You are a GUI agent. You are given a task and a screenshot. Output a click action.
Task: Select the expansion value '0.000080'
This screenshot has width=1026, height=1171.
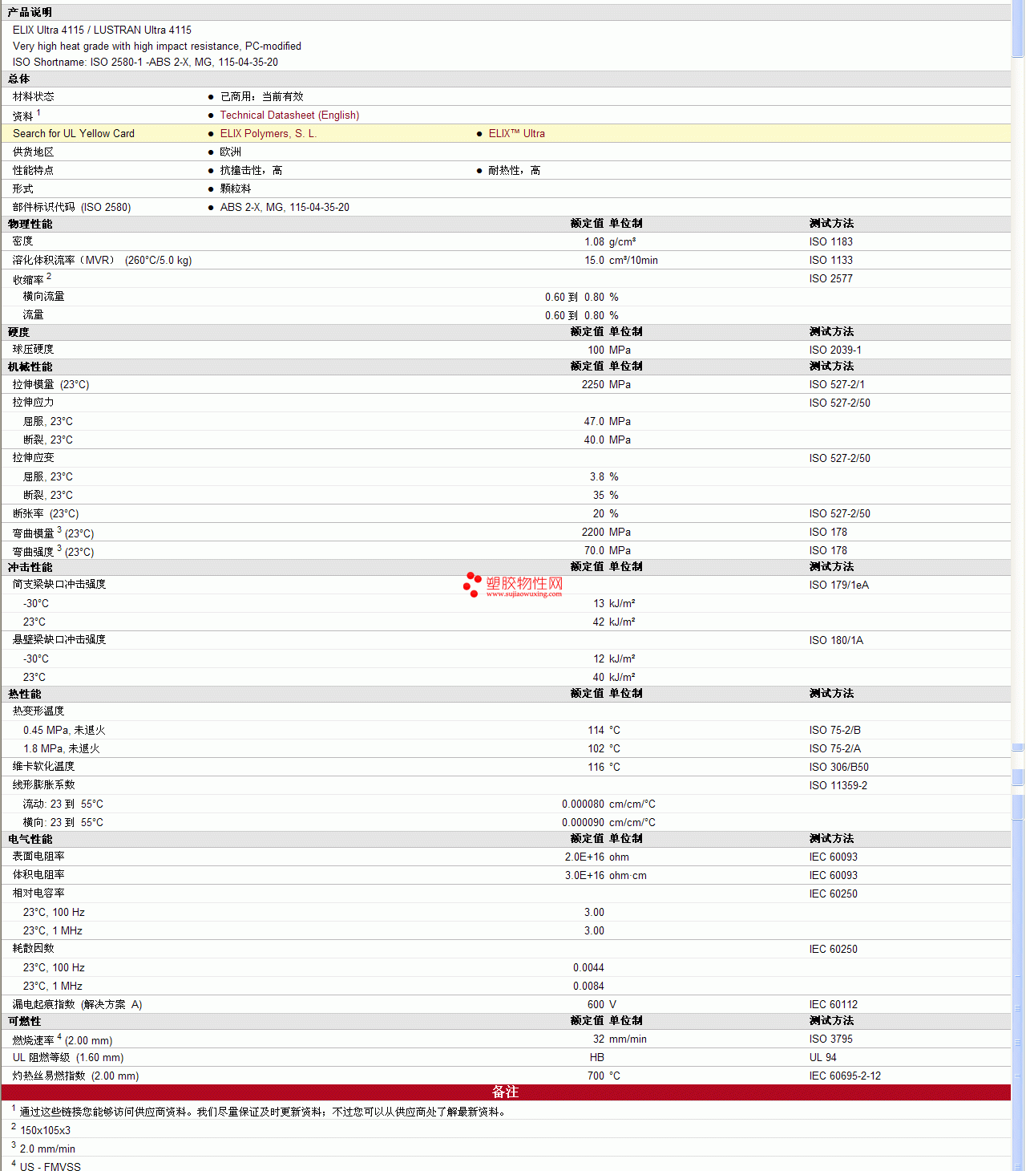click(x=583, y=804)
